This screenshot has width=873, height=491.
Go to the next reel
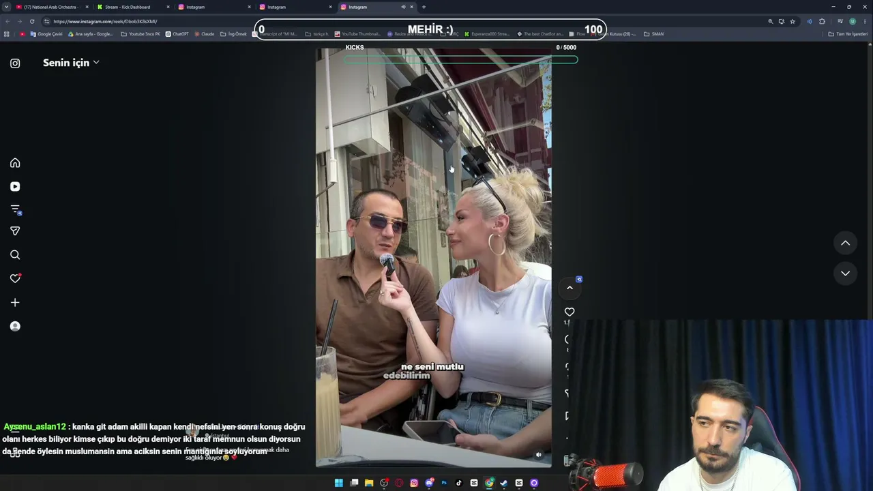845,273
